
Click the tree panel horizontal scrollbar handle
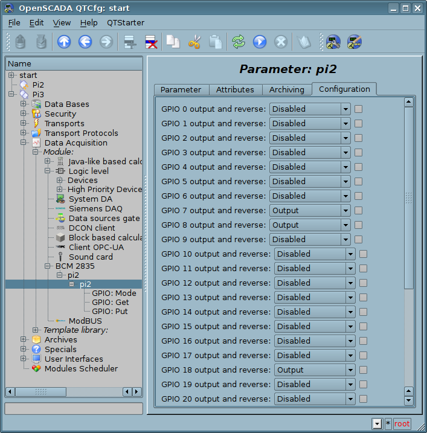point(41,392)
